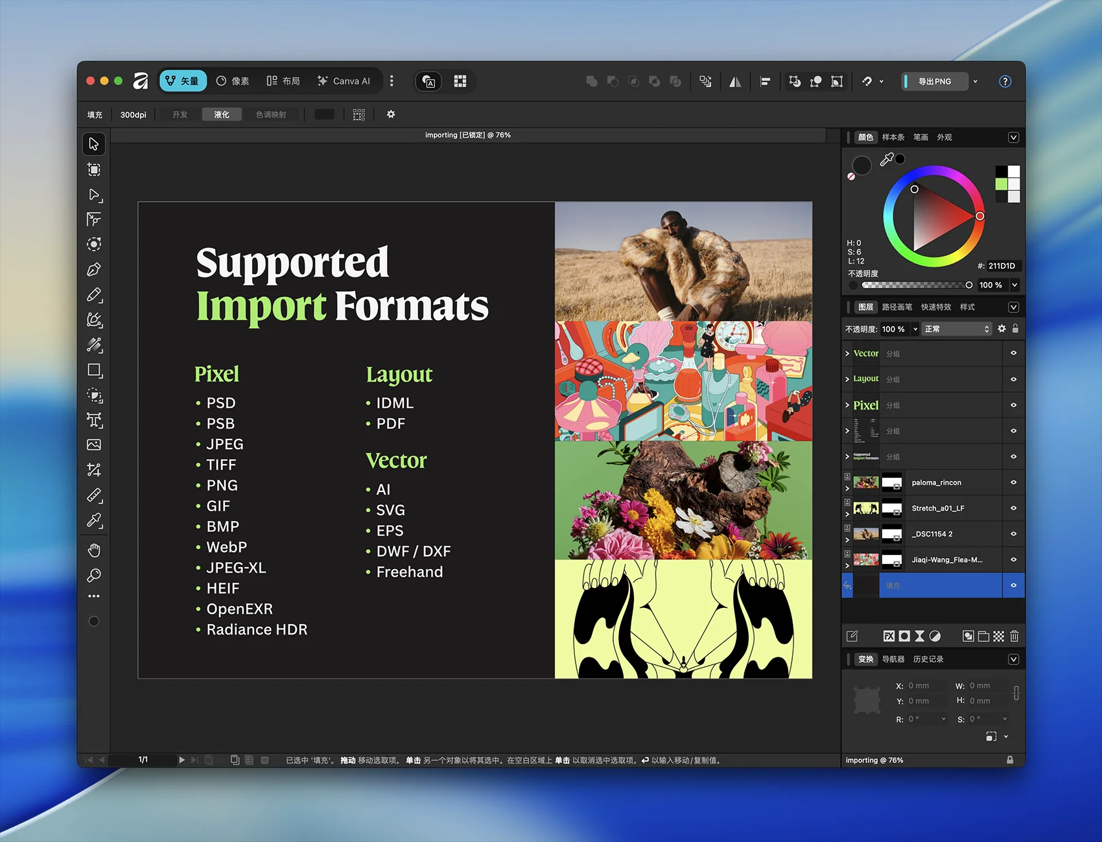This screenshot has width=1102, height=842.
Task: Go to next page arrow
Action: 182,760
